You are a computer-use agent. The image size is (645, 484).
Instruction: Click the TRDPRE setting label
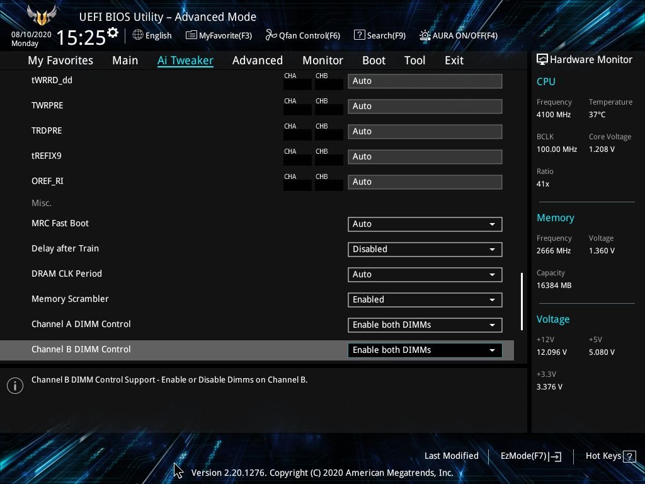click(47, 130)
